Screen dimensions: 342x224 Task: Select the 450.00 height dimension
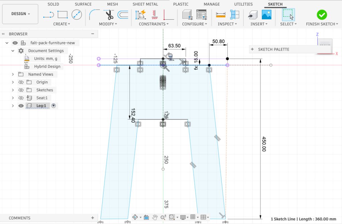tap(264, 144)
